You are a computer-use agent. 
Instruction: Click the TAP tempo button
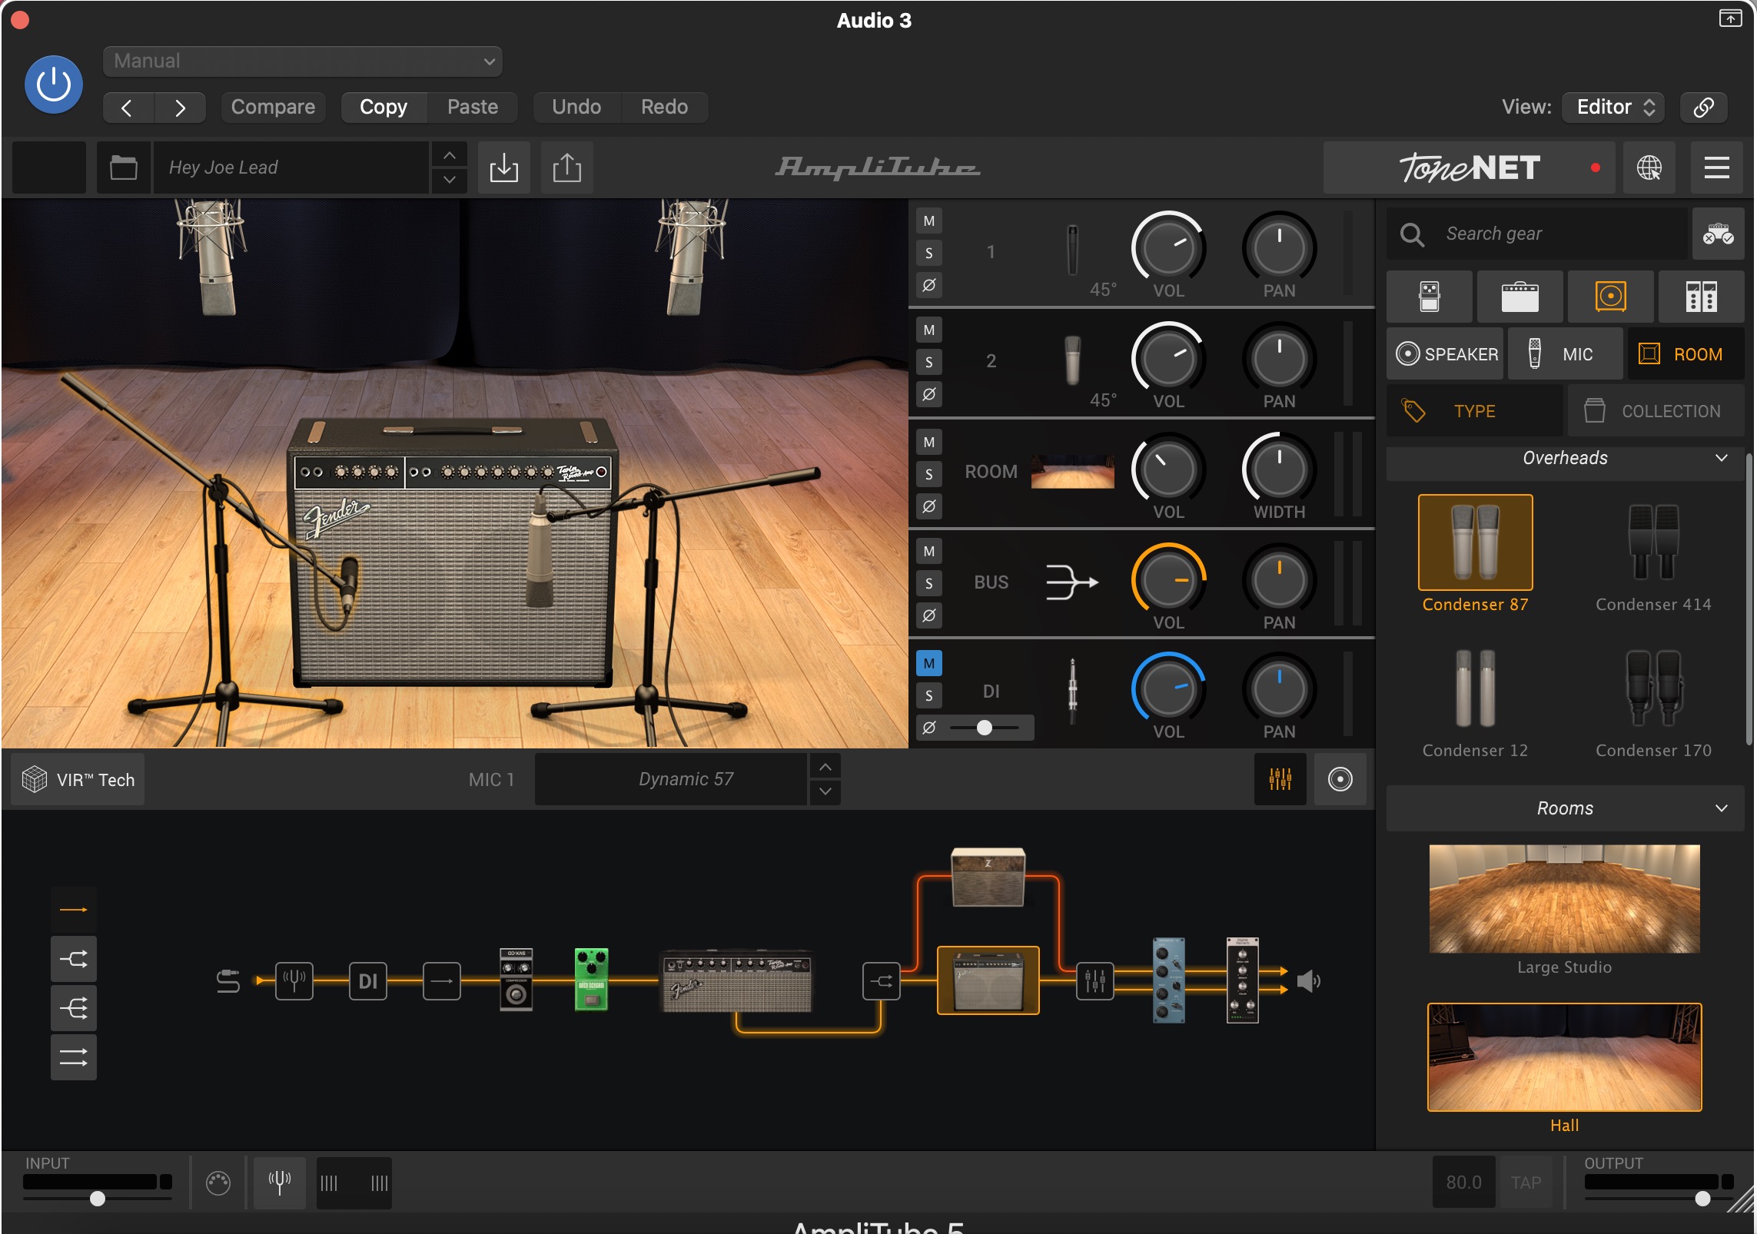(x=1526, y=1183)
